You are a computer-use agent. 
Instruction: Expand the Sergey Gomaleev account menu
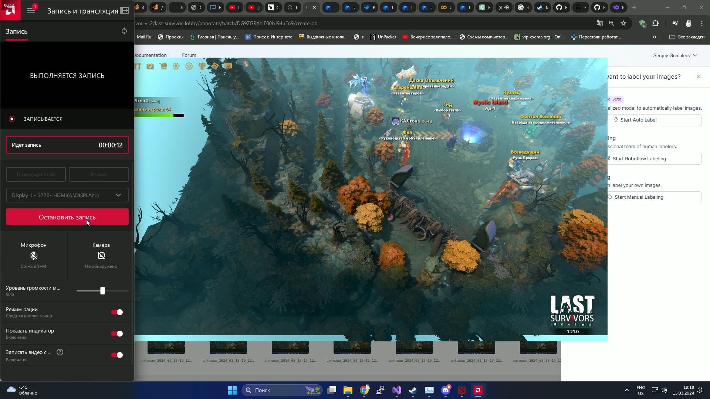(x=675, y=55)
